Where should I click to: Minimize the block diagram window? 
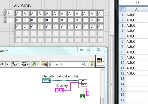(81, 50)
